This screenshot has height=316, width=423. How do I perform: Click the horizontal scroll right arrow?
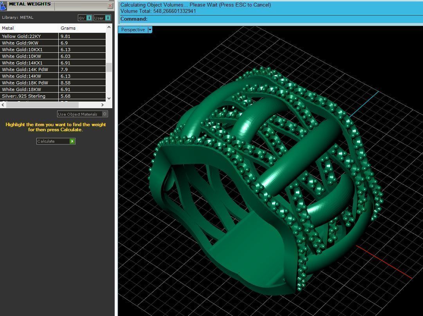click(103, 105)
